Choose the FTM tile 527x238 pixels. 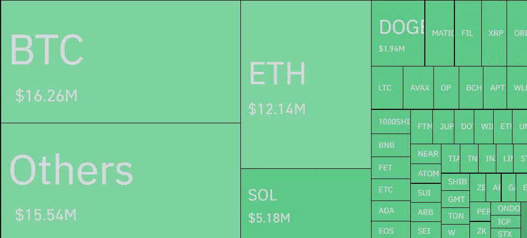(424, 127)
